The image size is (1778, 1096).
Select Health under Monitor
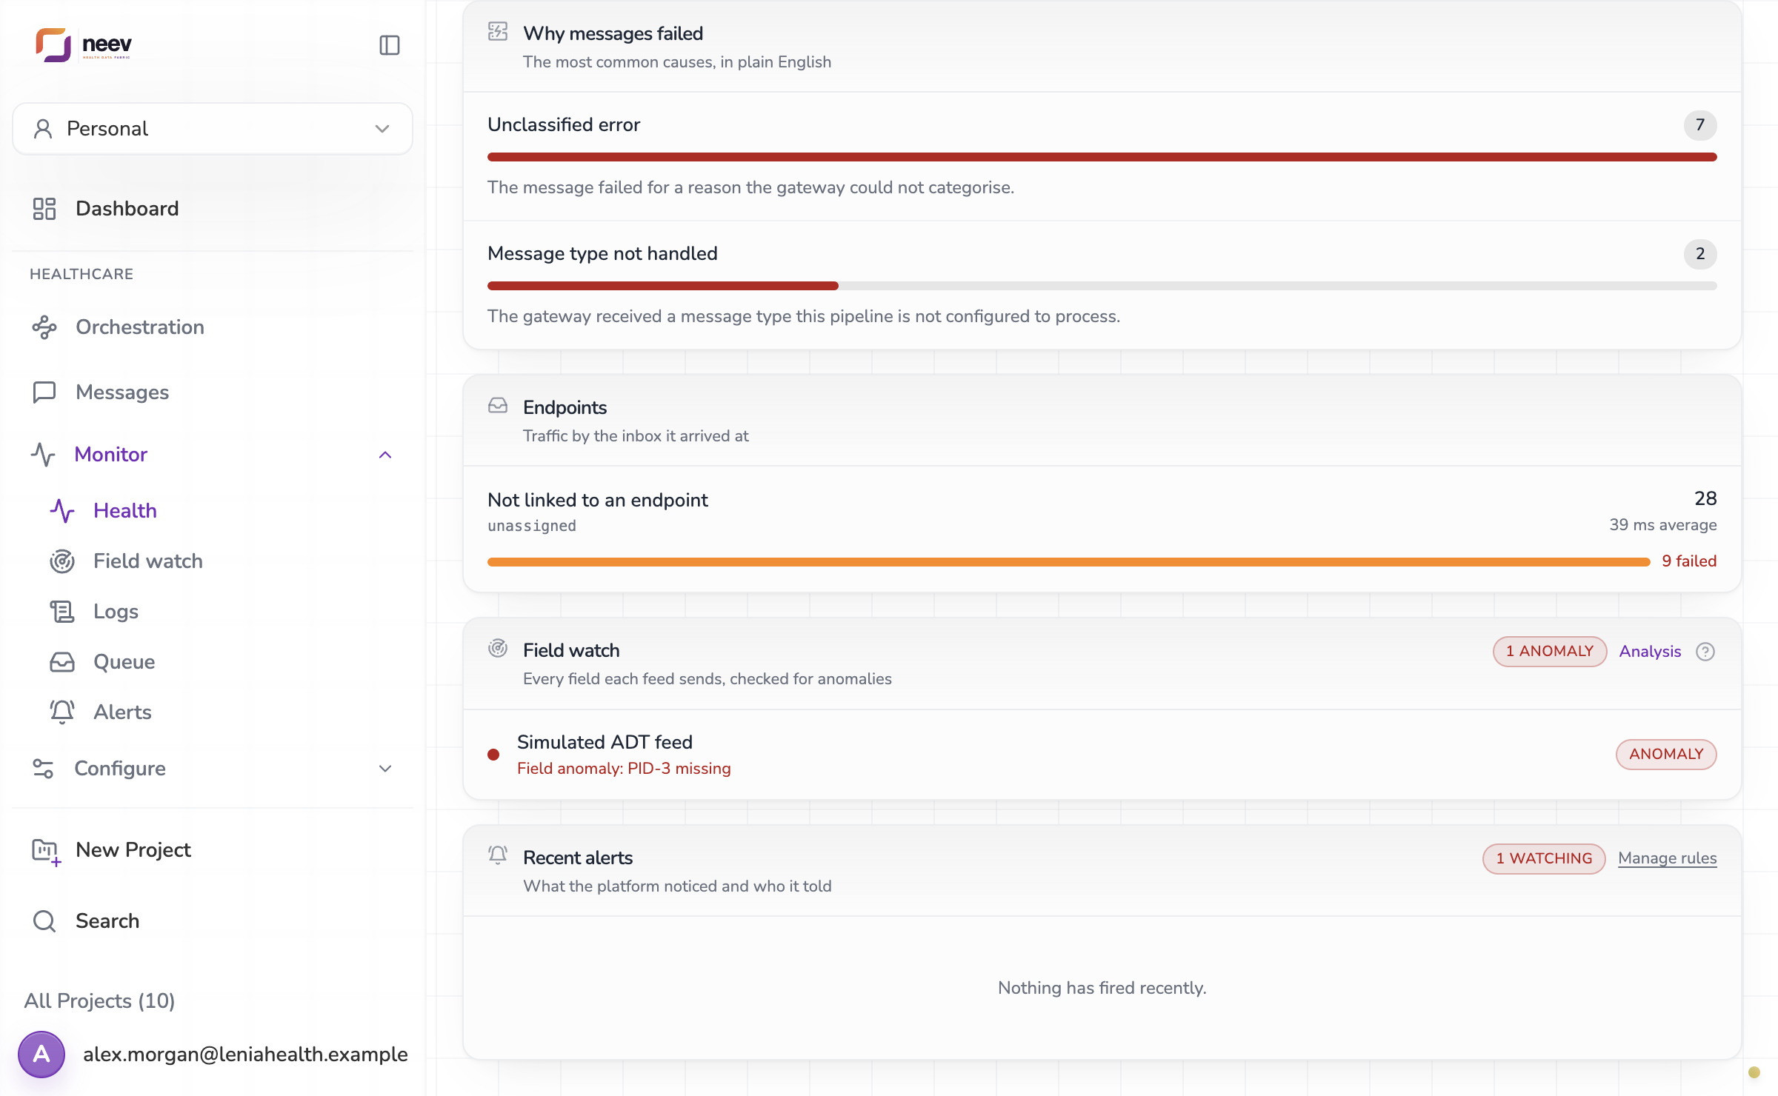click(x=125, y=511)
